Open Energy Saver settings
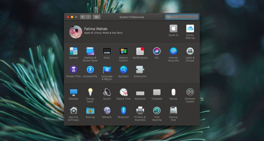The image size is (264, 141). point(90,92)
